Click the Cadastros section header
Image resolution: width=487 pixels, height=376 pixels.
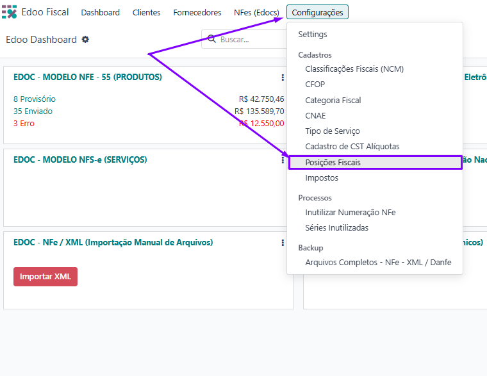click(x=315, y=55)
